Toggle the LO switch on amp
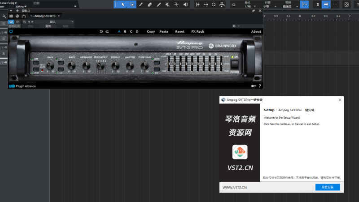This screenshot has height=202, width=359. tap(61, 69)
